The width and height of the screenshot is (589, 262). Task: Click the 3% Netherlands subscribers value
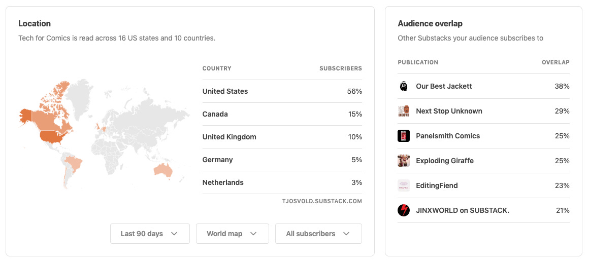point(357,182)
